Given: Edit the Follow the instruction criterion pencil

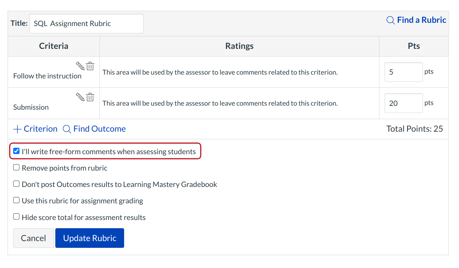Looking at the screenshot, I should coord(80,66).
